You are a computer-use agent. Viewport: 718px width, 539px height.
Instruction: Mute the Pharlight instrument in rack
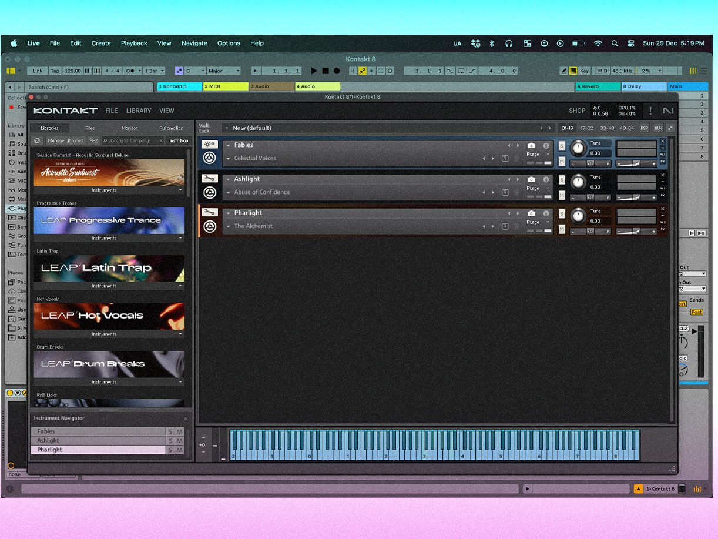(x=562, y=229)
